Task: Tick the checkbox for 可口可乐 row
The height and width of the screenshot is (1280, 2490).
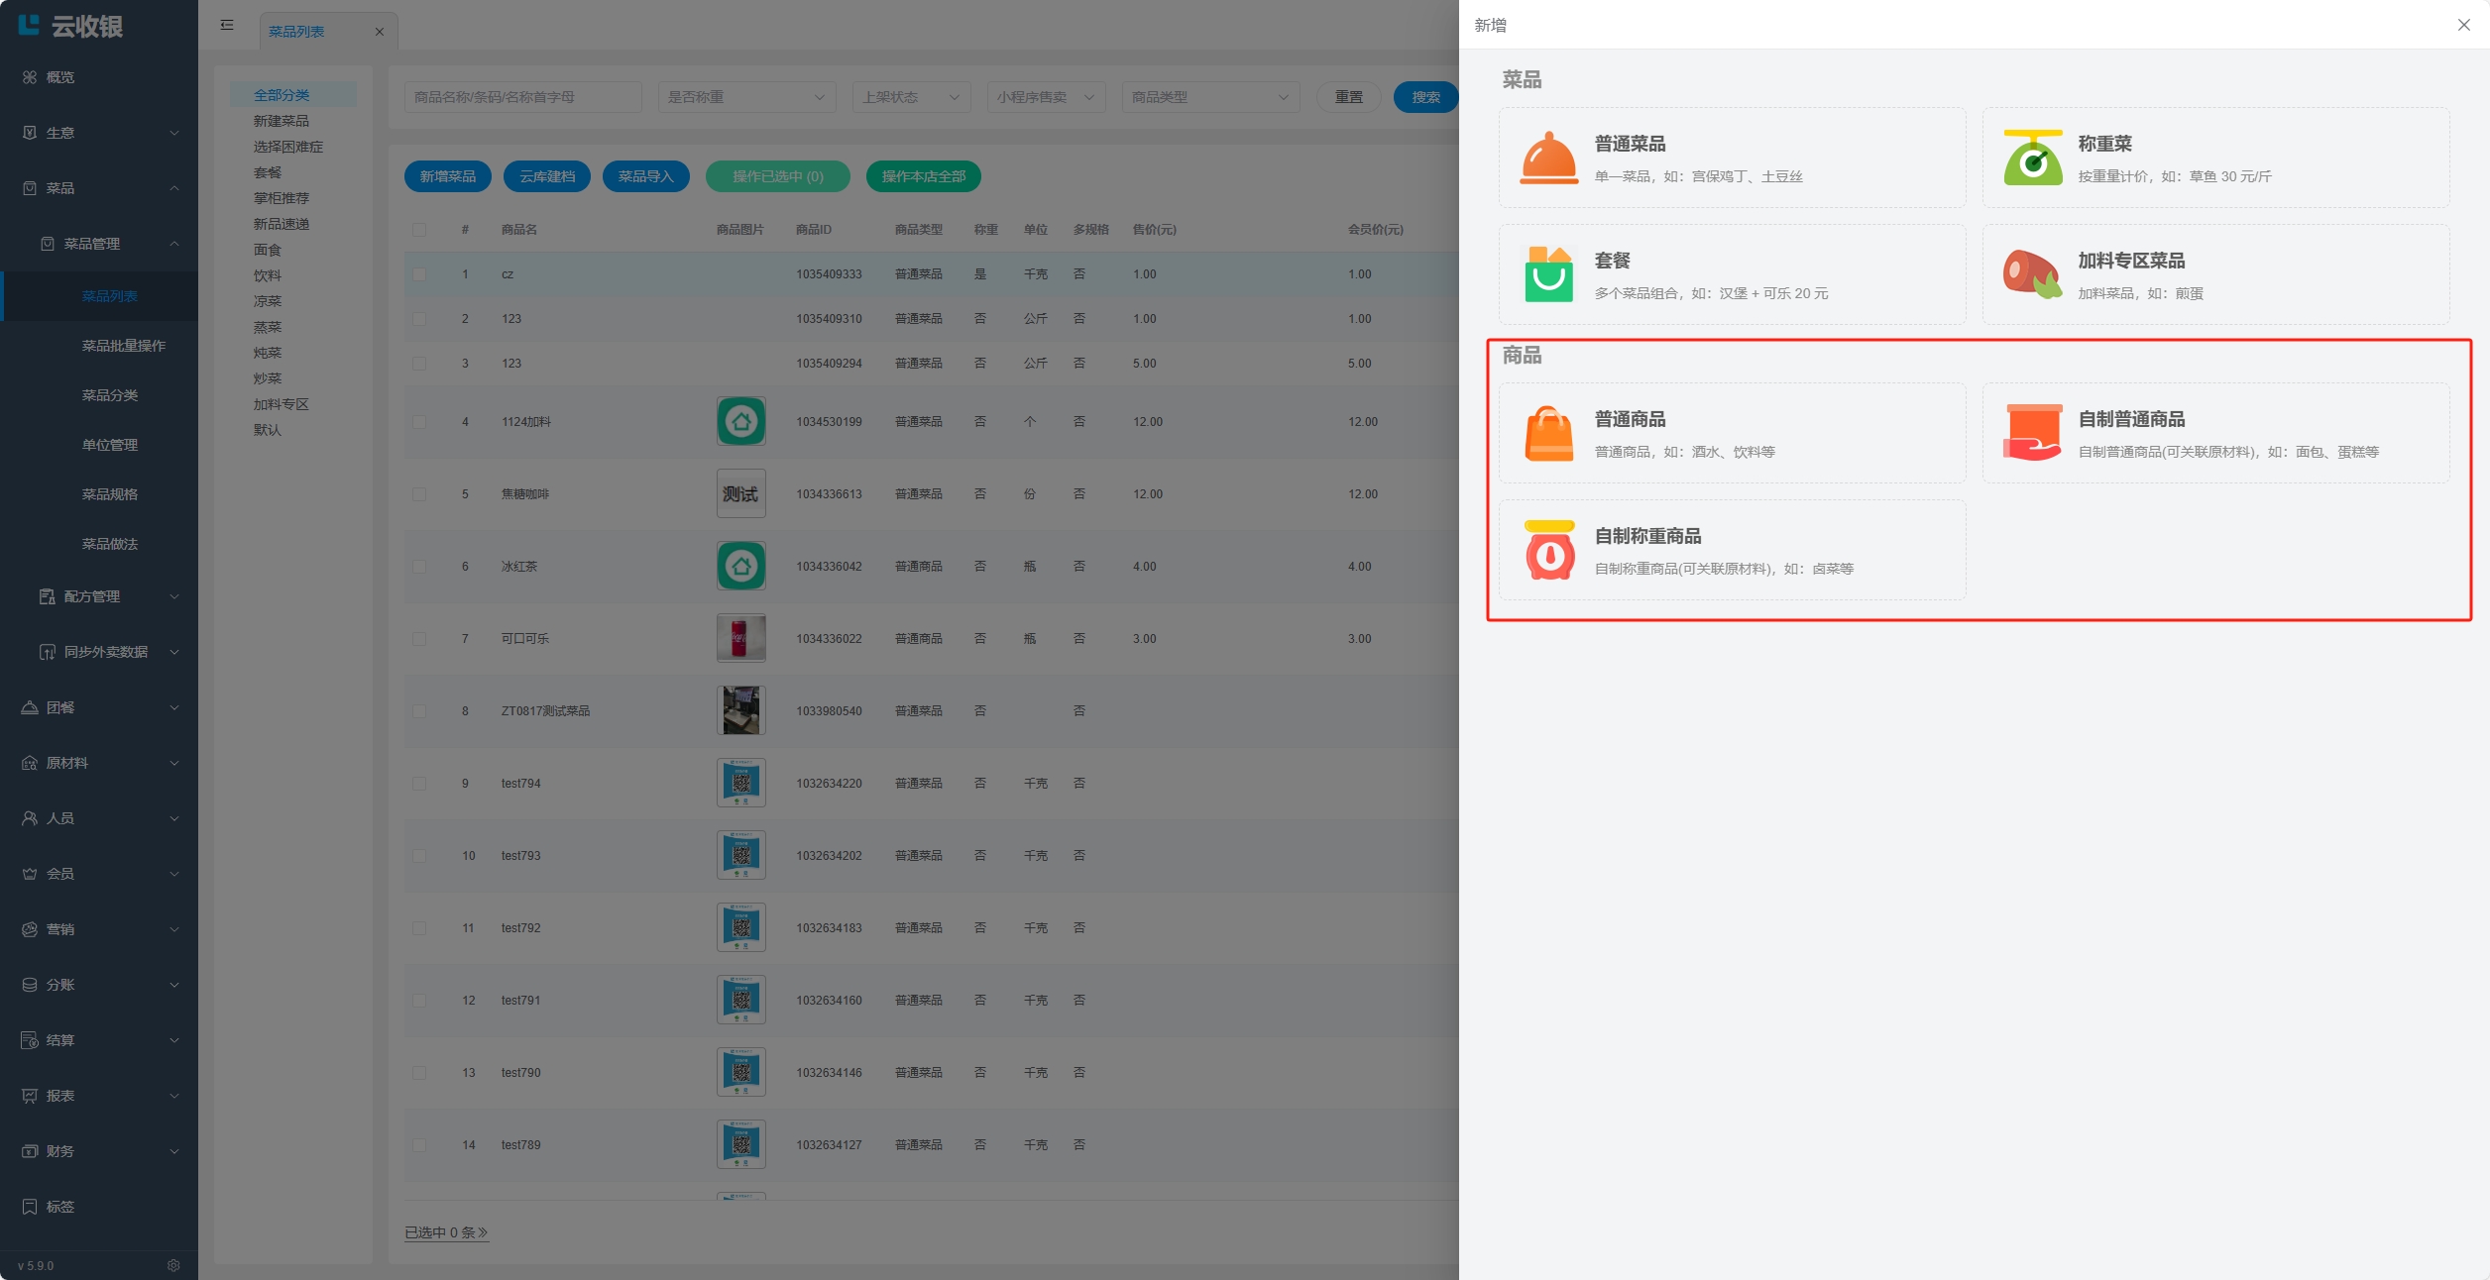Action: tap(419, 639)
